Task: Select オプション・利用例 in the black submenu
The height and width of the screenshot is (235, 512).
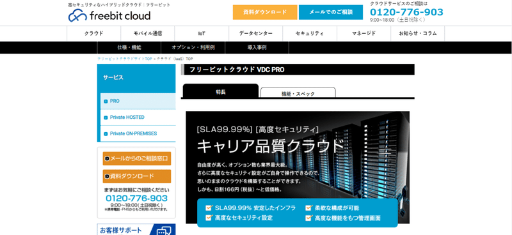Action: 193,48
